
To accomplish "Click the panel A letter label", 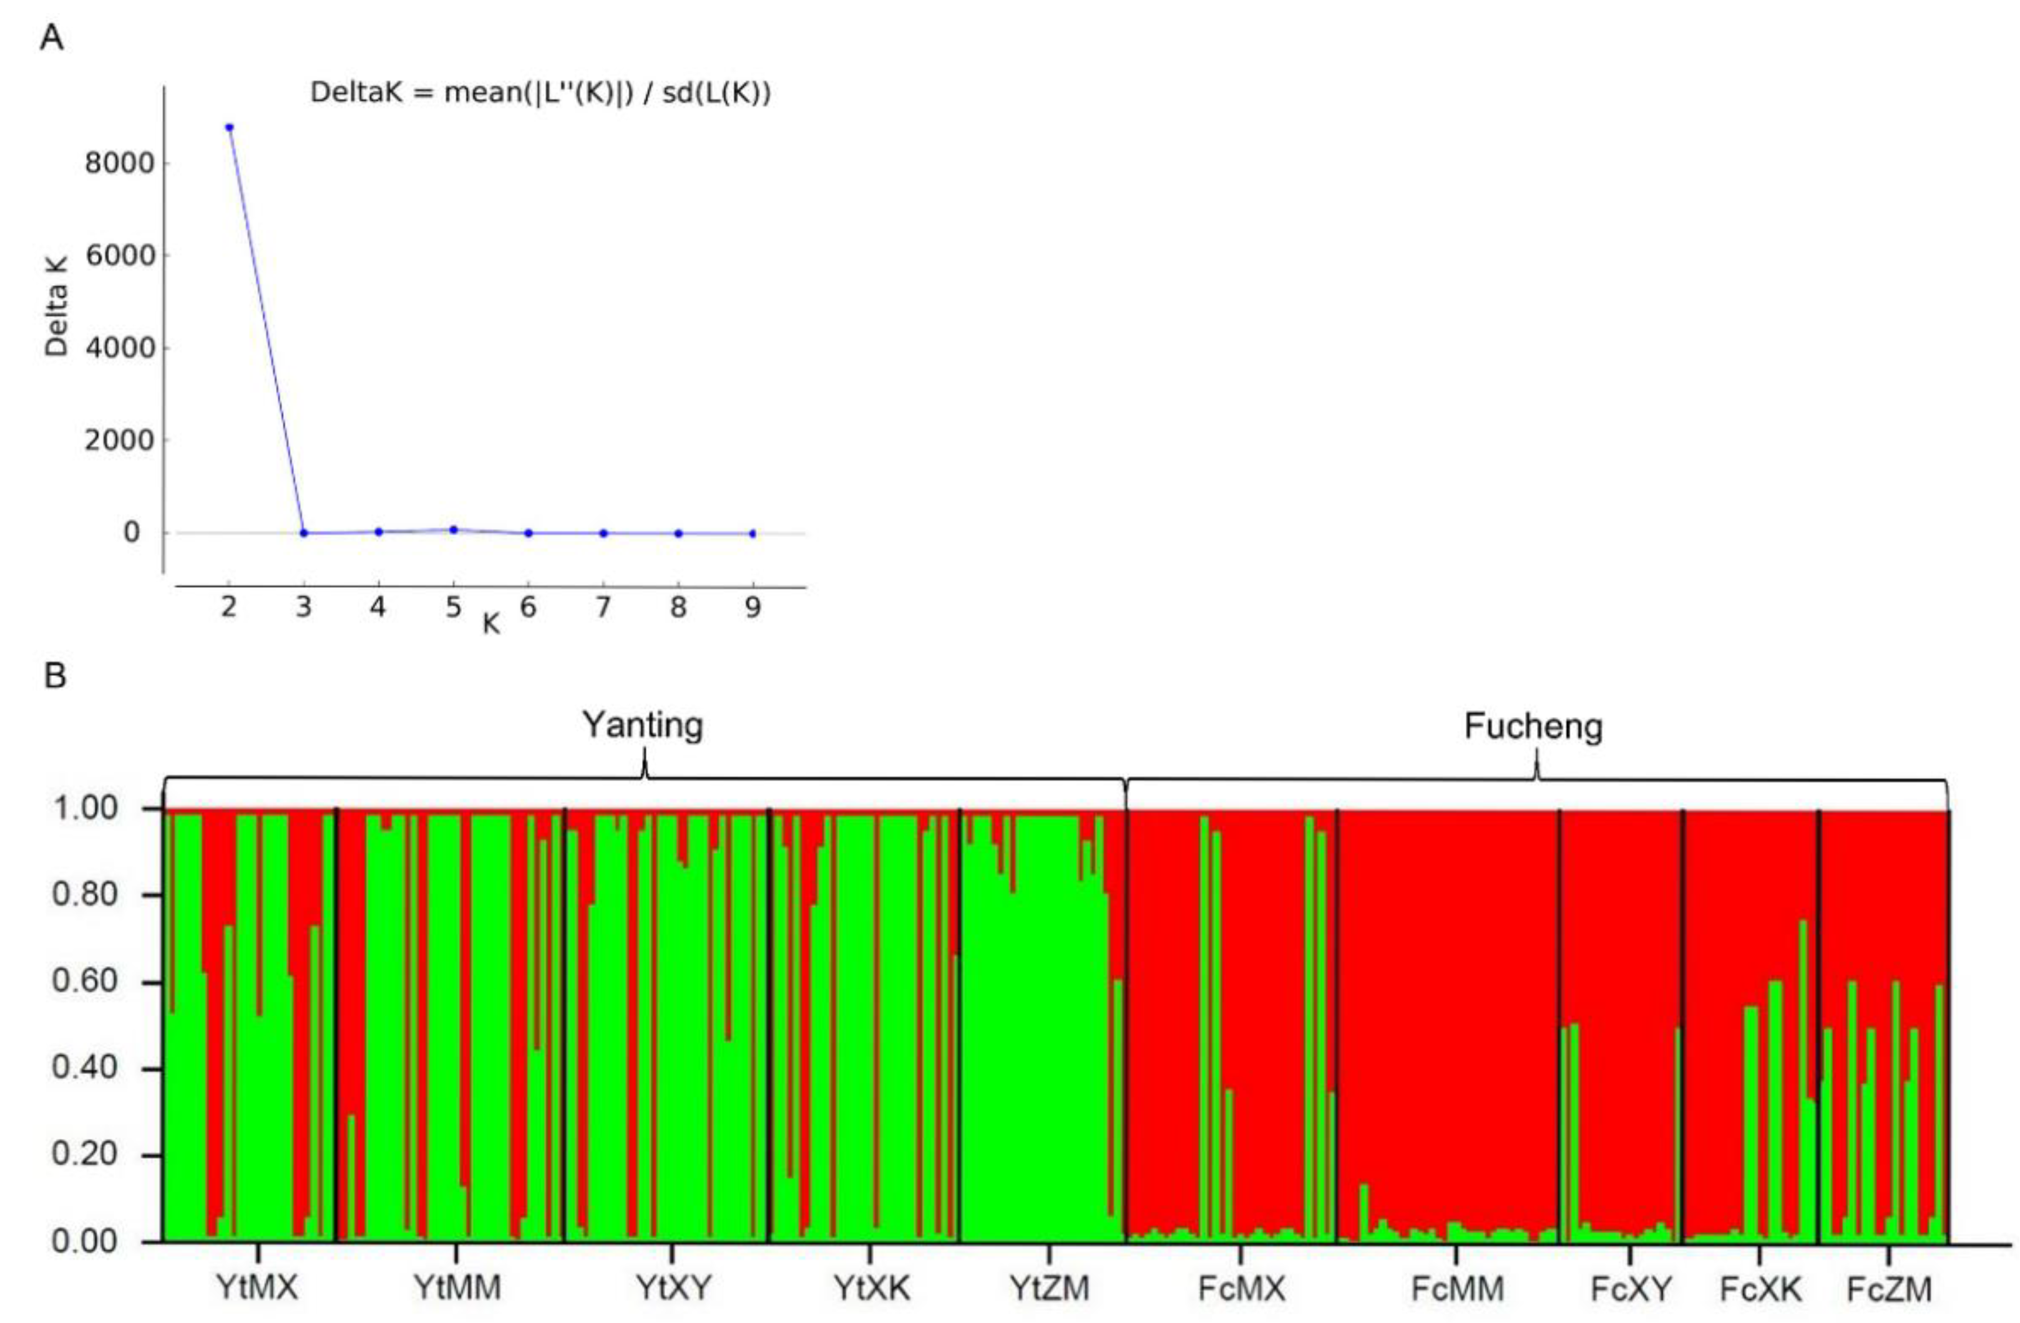I will pos(52,38).
